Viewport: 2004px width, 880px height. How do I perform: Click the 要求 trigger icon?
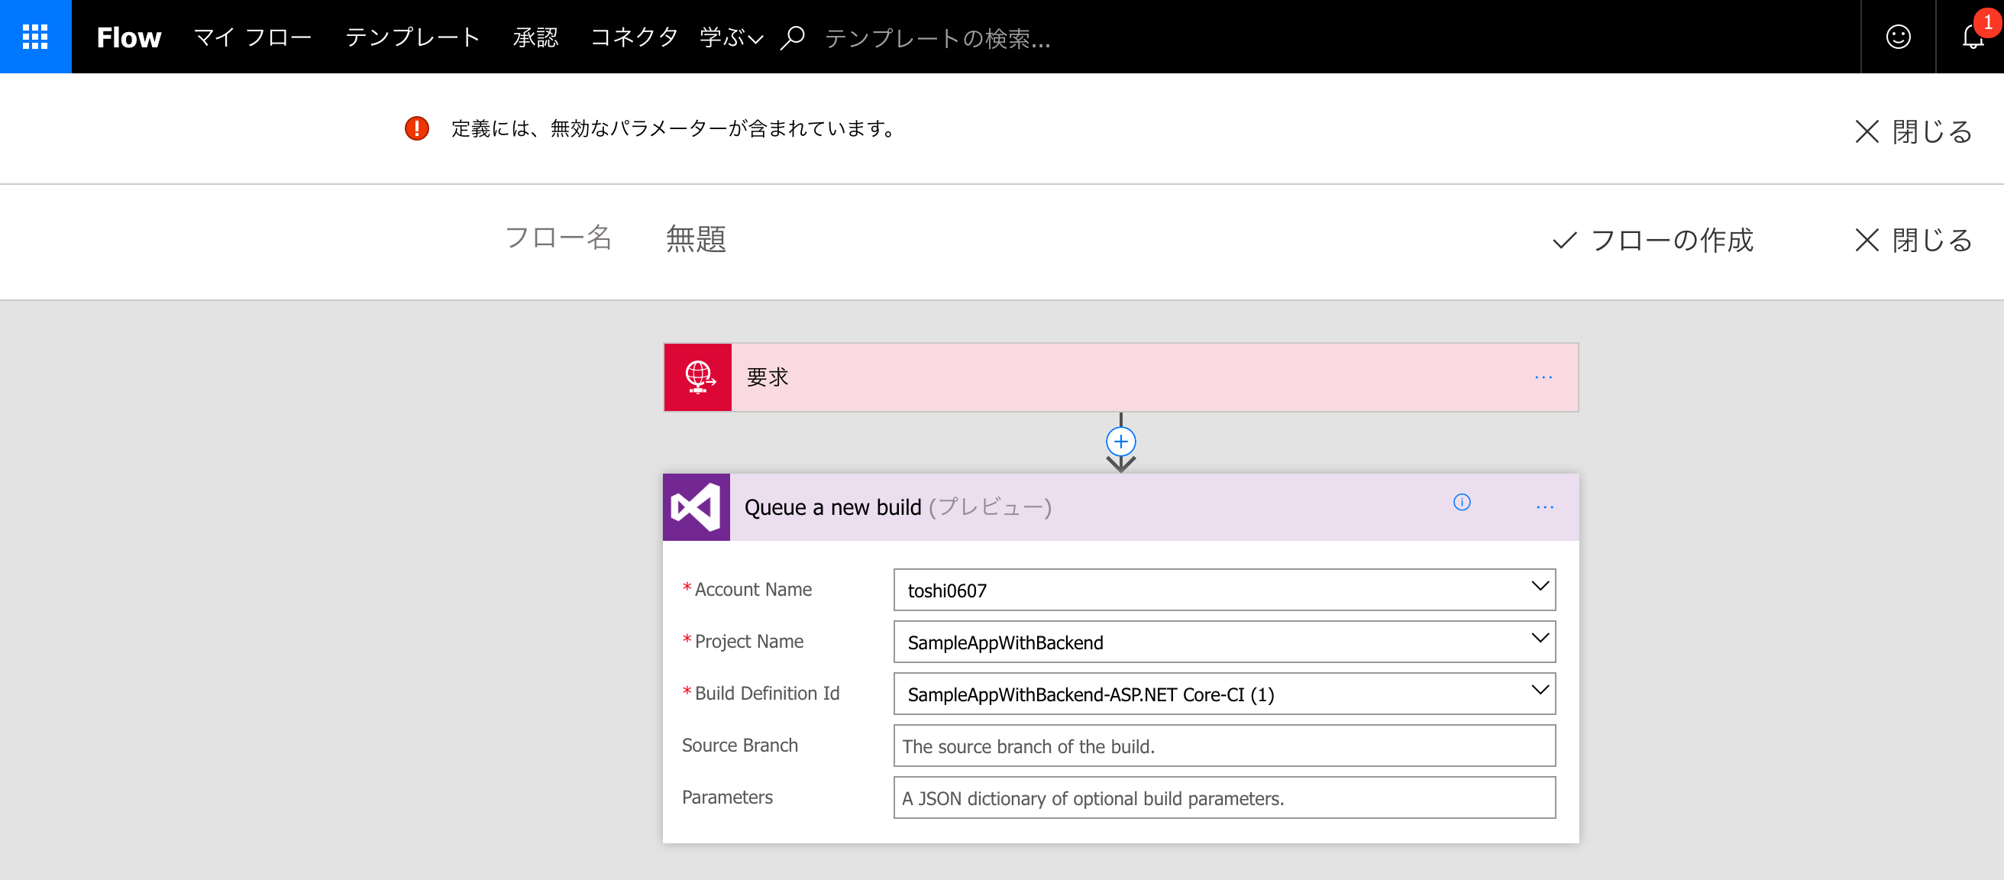coord(698,377)
